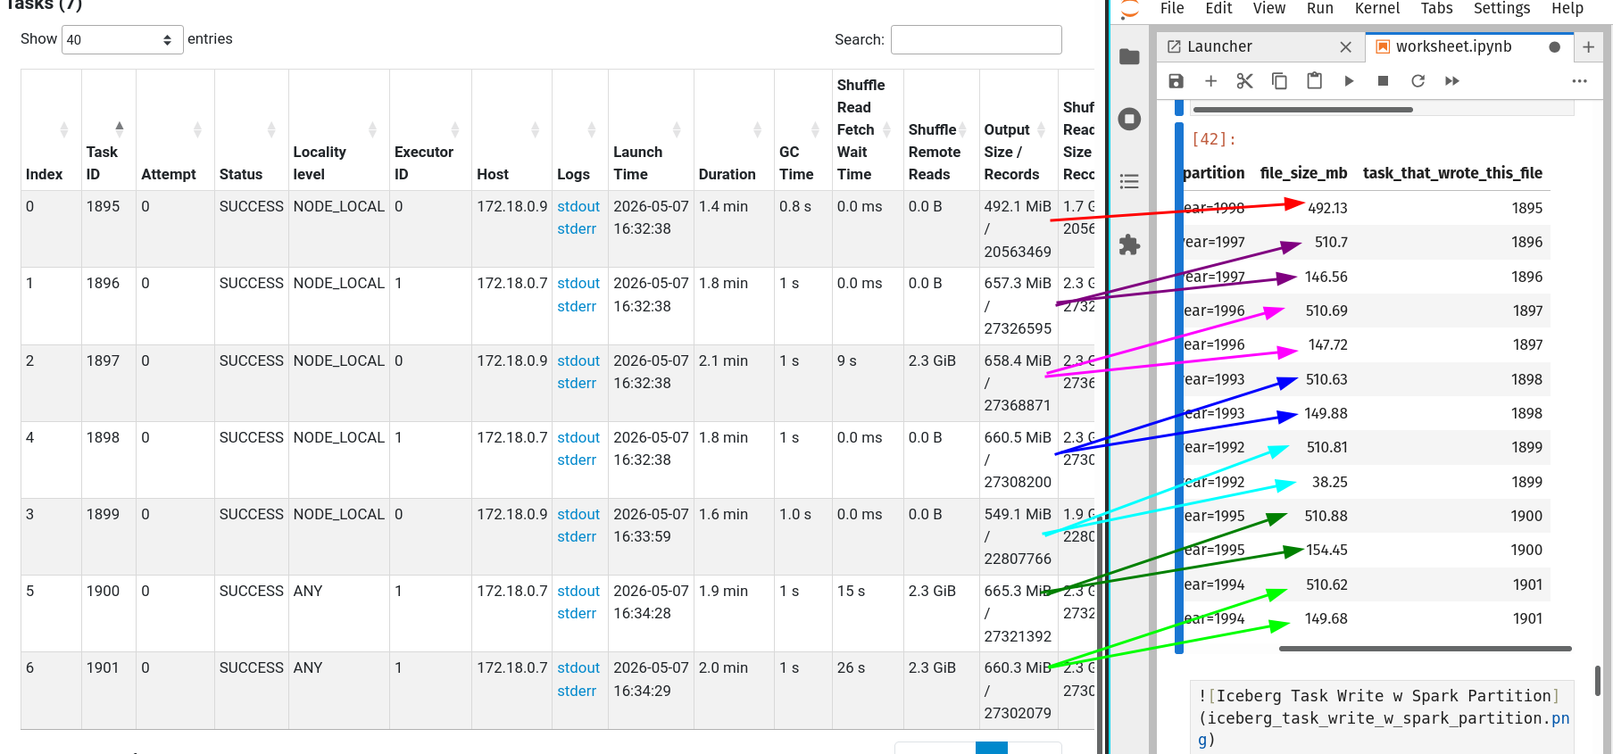Open stdout log for task 1895

click(578, 206)
